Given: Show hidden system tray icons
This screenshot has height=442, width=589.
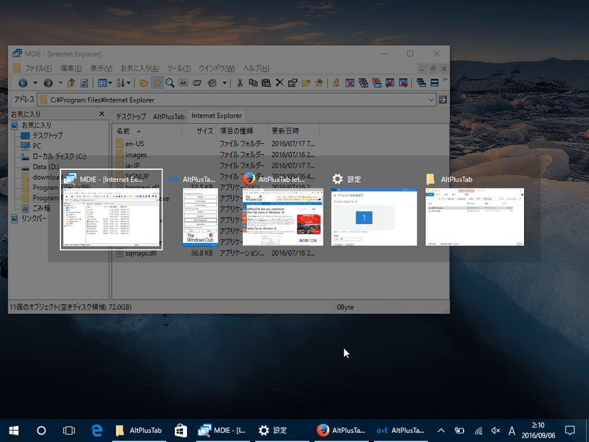Looking at the screenshot, I should pyautogui.click(x=441, y=431).
